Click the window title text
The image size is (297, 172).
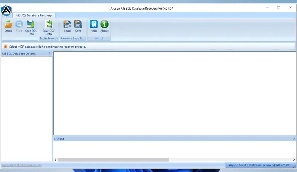click(142, 8)
